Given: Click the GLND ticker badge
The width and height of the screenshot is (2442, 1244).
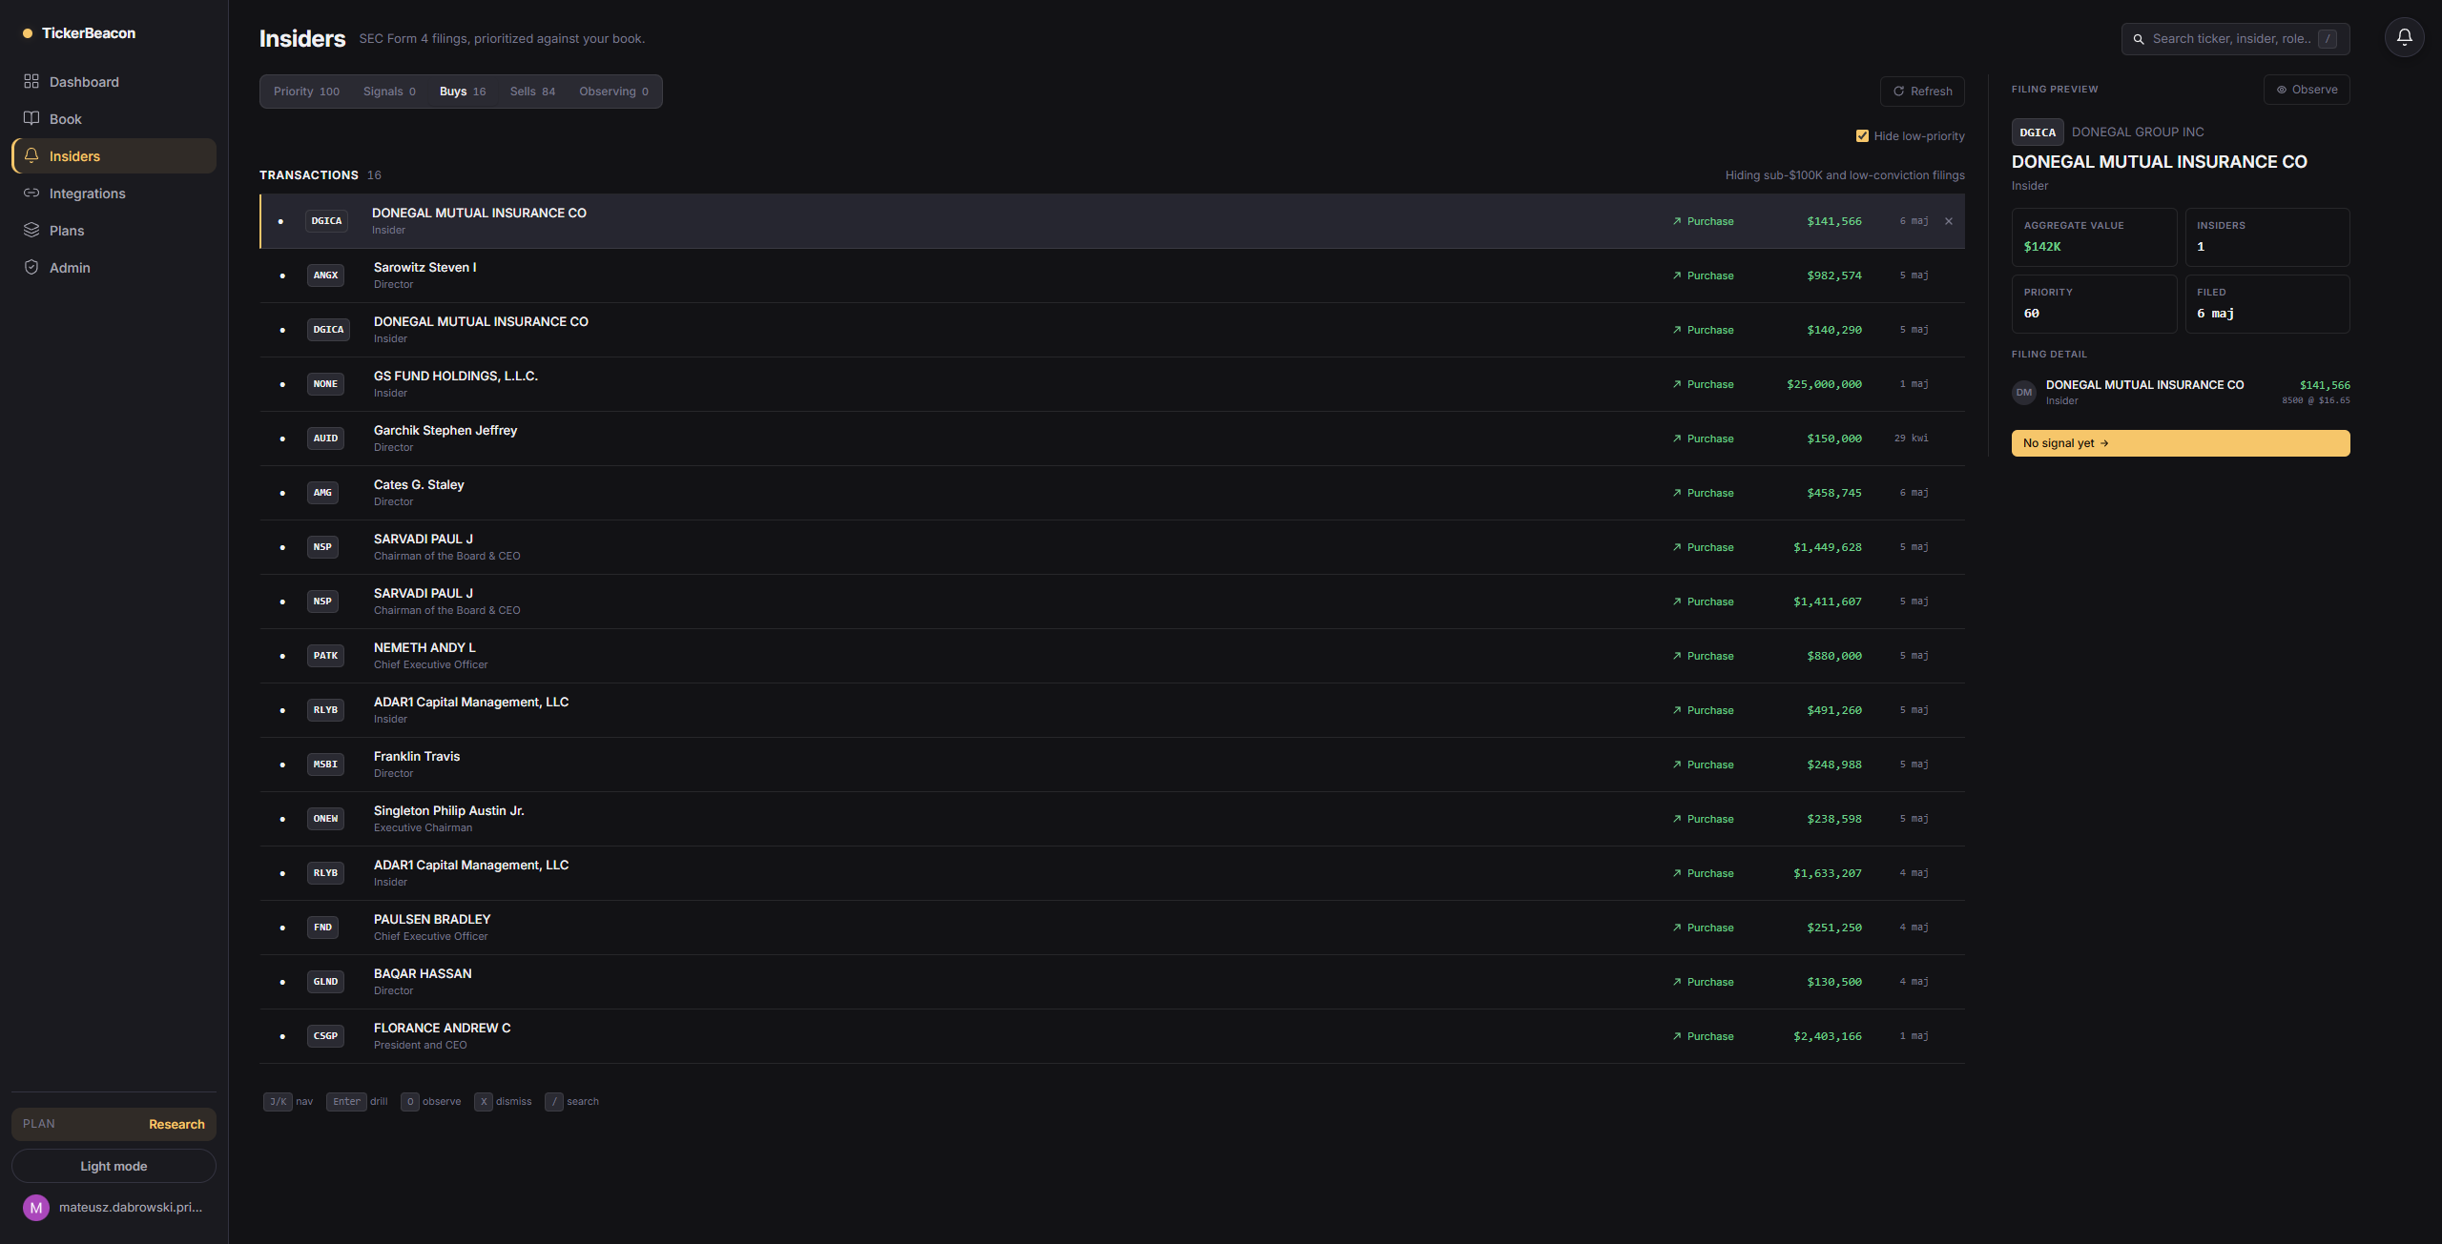Looking at the screenshot, I should point(325,982).
